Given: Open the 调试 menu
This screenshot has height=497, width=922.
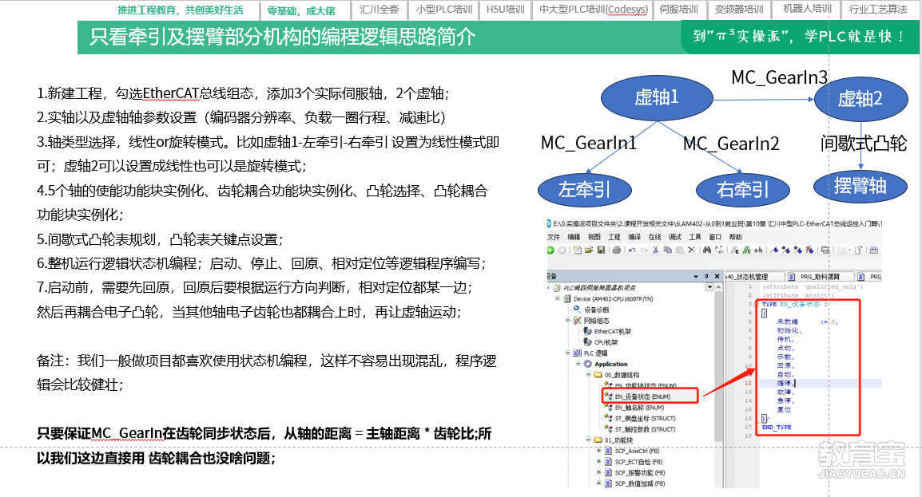Looking at the screenshot, I should coord(674,237).
